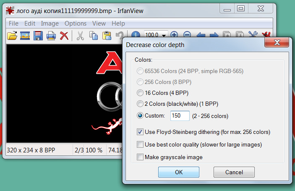Close the Decrease color depth dialog
Image resolution: width=295 pixels, height=191 pixels.
(277, 42)
